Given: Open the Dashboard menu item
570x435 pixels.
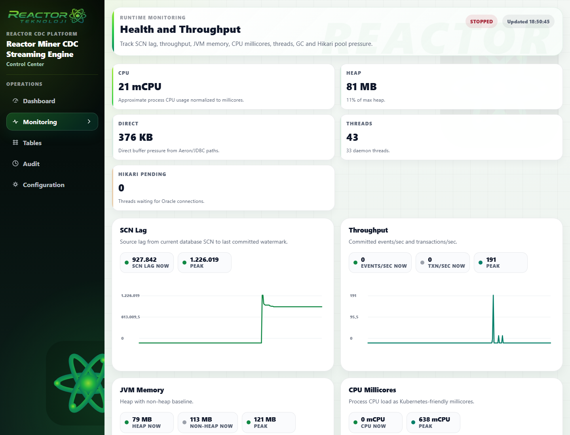Looking at the screenshot, I should [52, 101].
